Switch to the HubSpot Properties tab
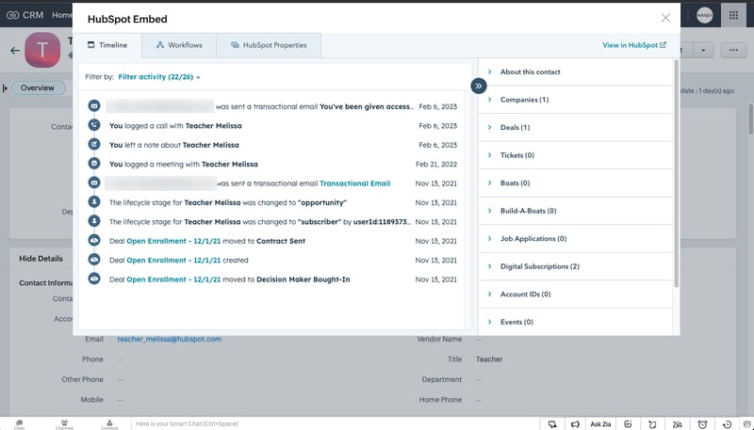 point(268,45)
